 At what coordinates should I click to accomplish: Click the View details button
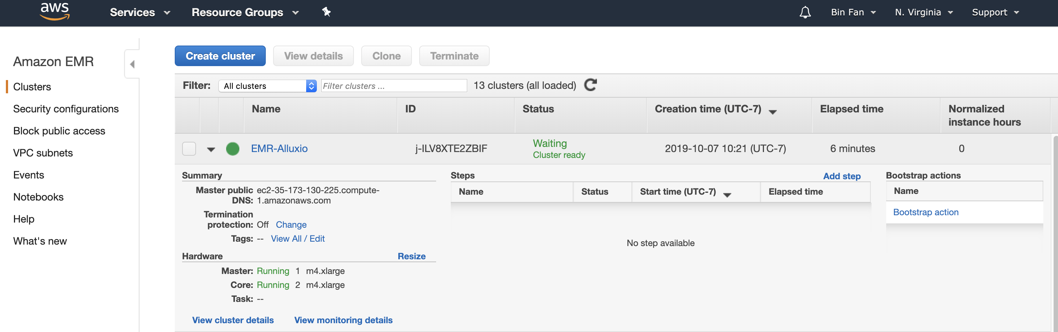314,56
